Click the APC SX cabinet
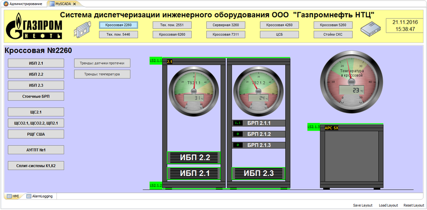Image resolution: width=427 pixels, height=210 pixels. [352, 158]
